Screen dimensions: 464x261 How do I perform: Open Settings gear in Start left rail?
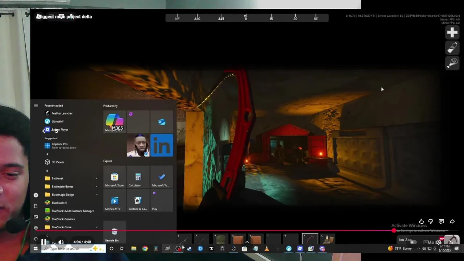point(36,228)
